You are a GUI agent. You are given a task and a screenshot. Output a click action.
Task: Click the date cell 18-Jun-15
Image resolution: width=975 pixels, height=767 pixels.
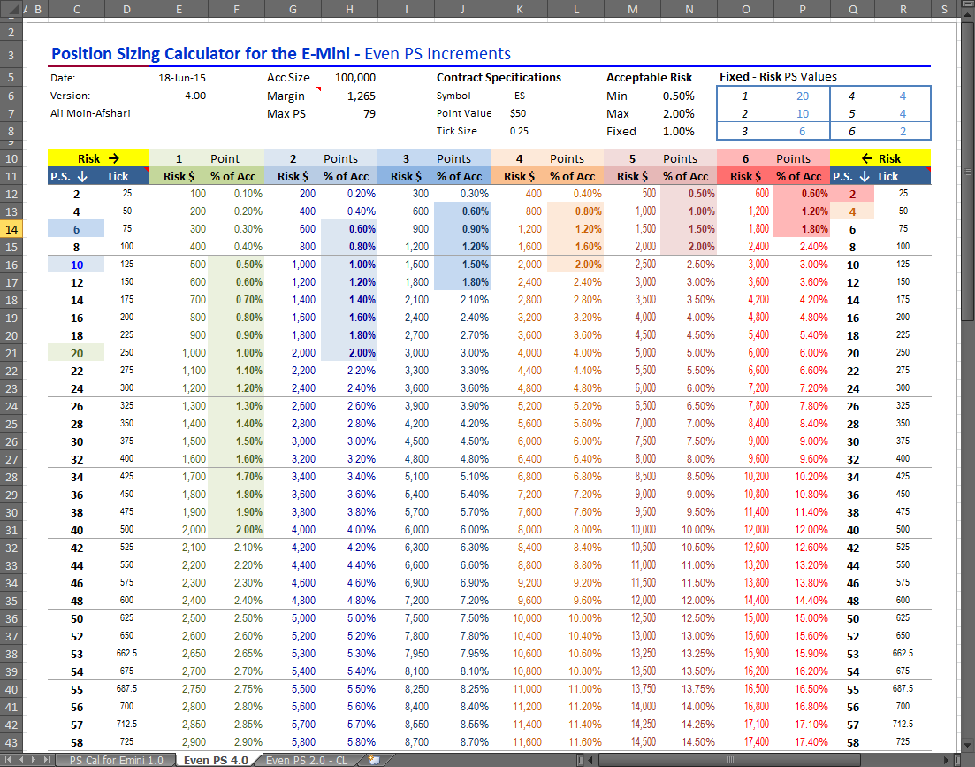pyautogui.click(x=181, y=78)
